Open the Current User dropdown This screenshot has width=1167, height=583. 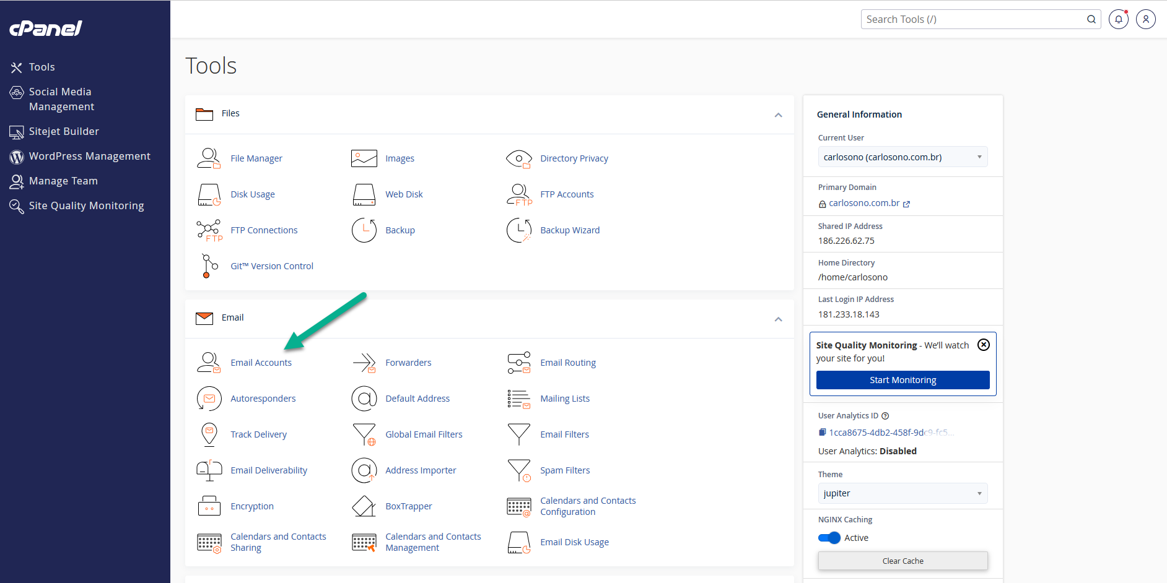click(x=903, y=157)
